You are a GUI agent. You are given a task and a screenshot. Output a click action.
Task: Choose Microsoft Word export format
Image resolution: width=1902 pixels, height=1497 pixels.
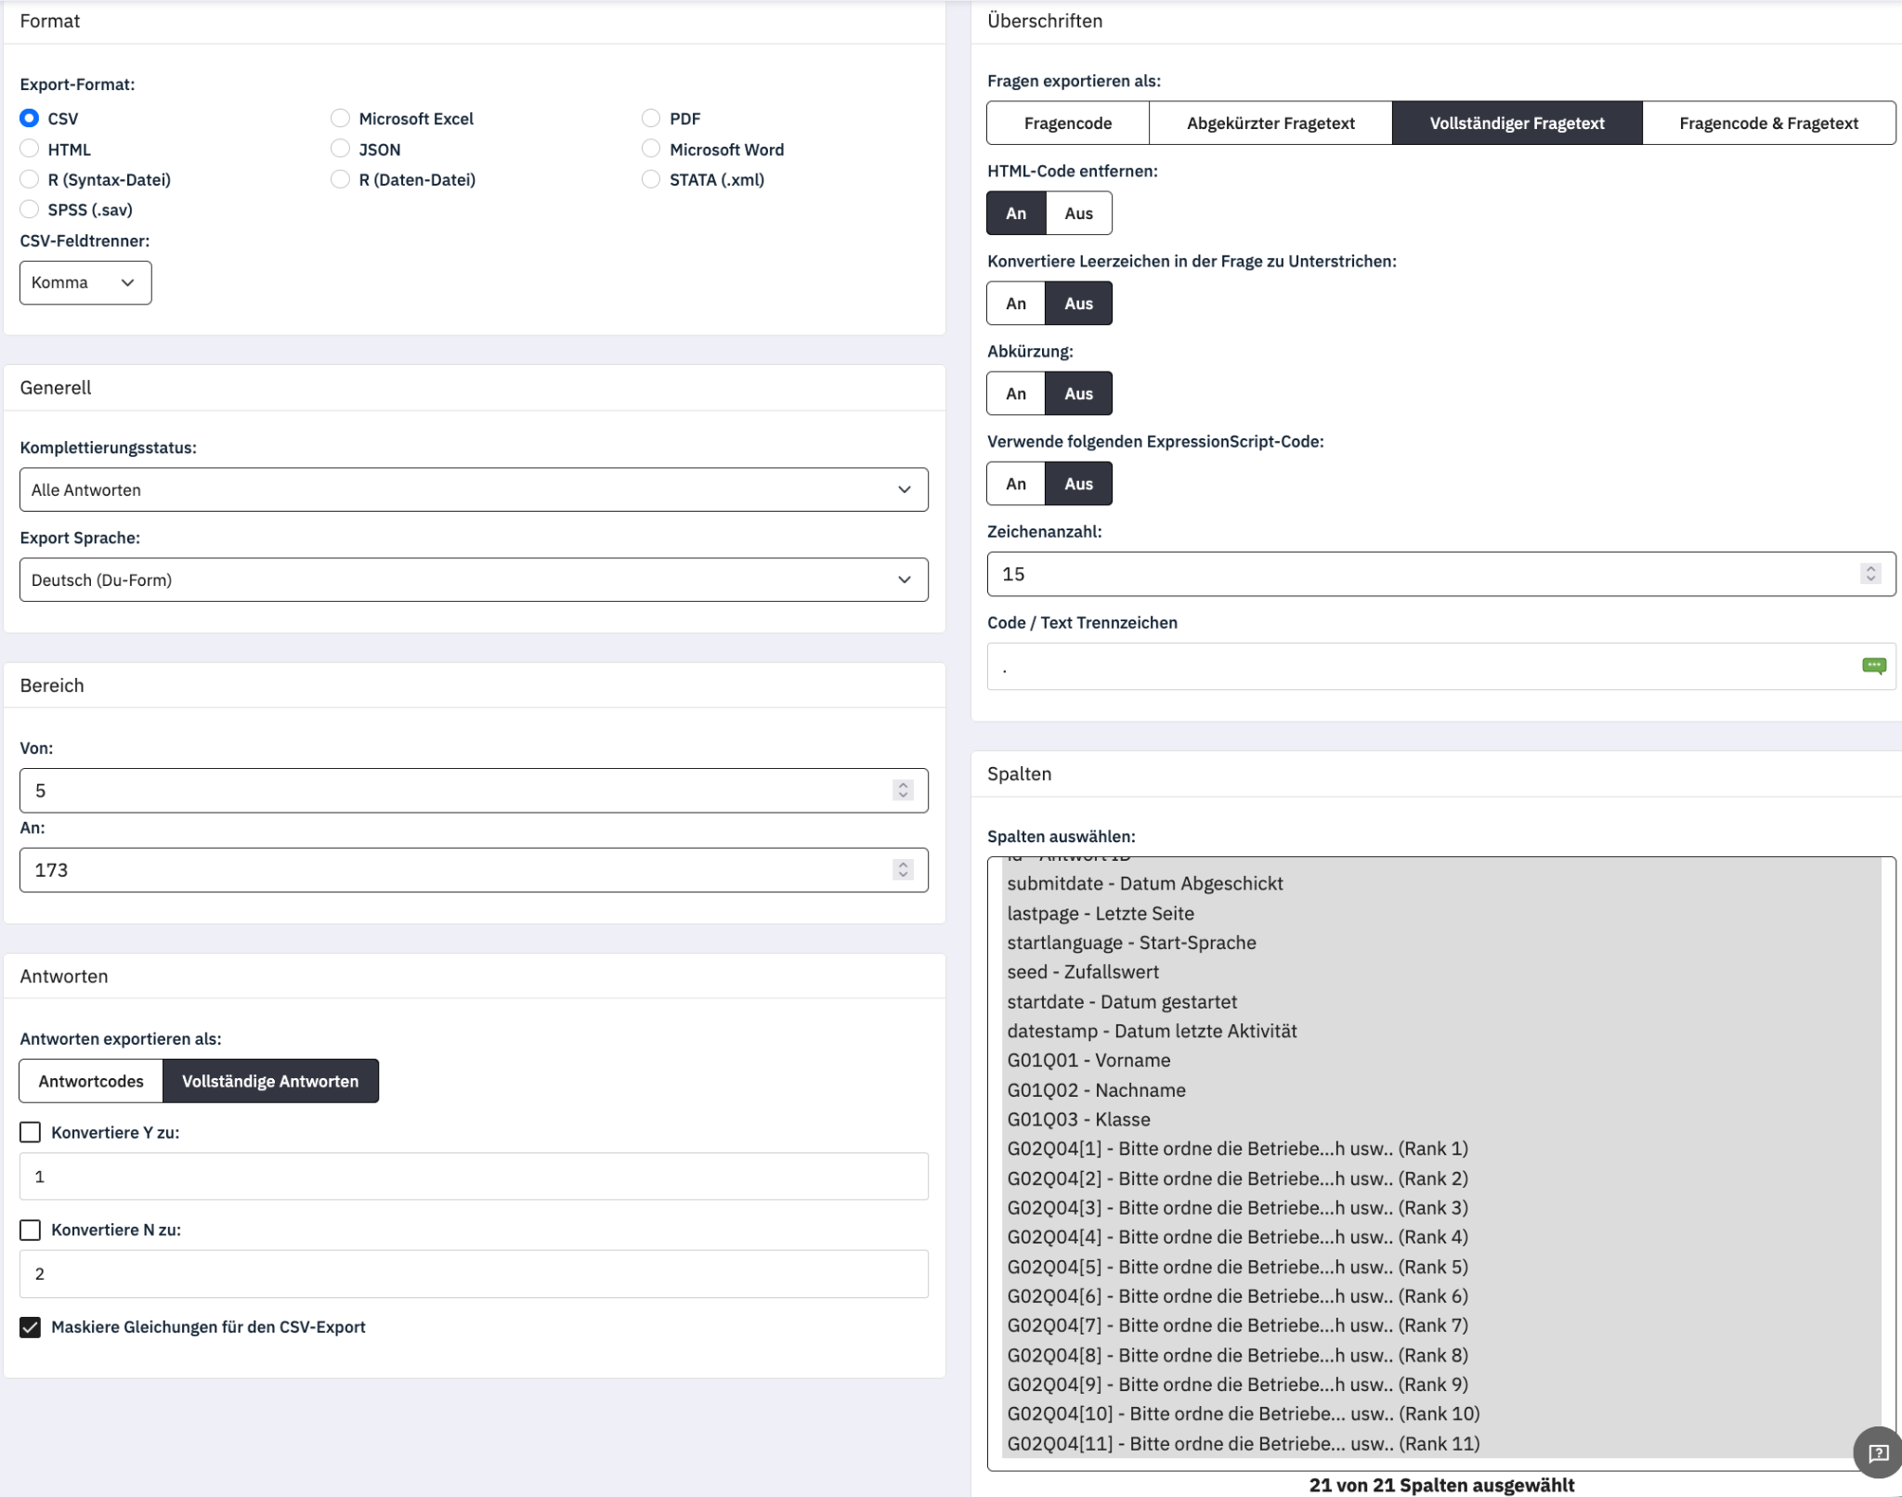651,150
